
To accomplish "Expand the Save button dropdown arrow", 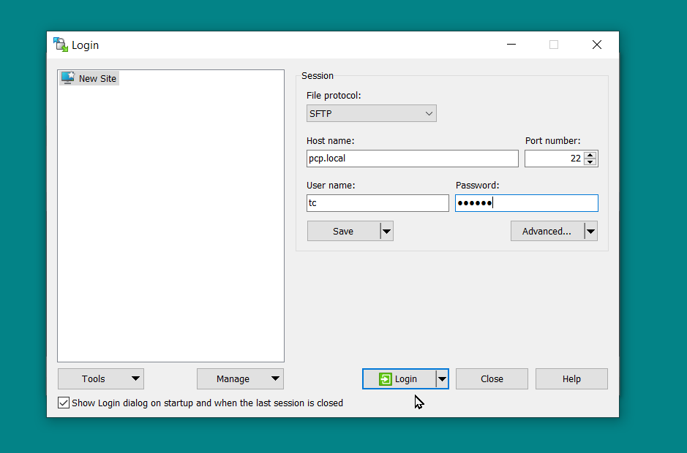I will click(387, 232).
